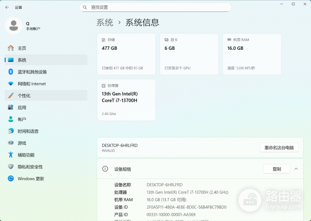The image size is (311, 221).
Task: Select 个性化 sidebar label
Action: (24, 95)
